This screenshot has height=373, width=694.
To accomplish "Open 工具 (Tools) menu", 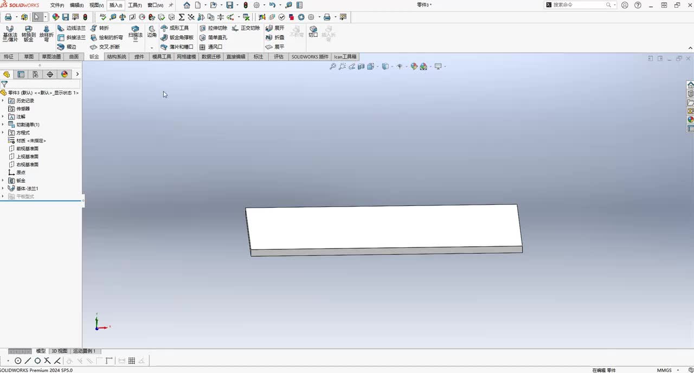I will coord(134,5).
